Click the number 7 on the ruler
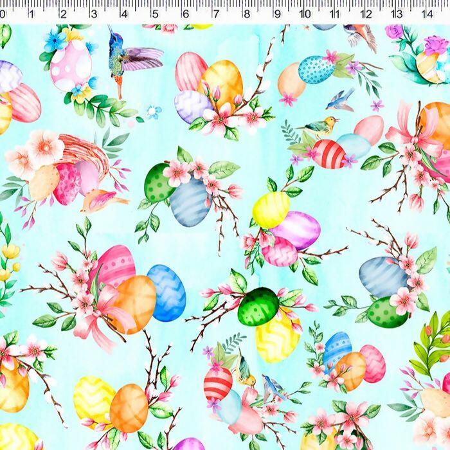The image size is (450, 450). coord(215,14)
